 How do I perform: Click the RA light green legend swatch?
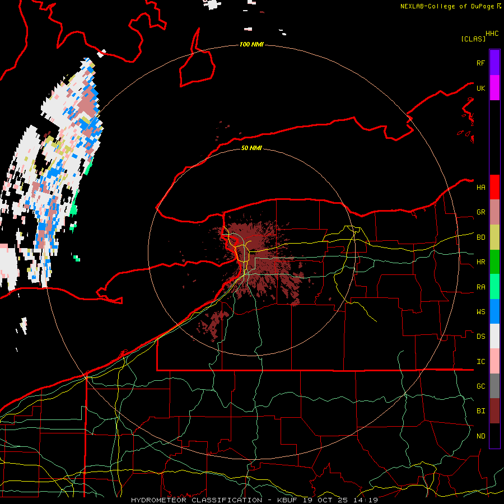point(494,286)
